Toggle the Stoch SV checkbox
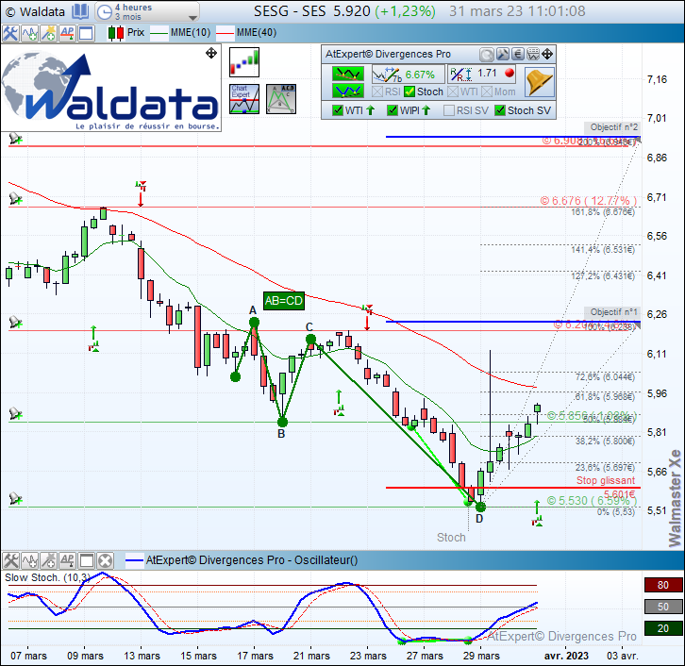The image size is (685, 666). click(x=500, y=110)
